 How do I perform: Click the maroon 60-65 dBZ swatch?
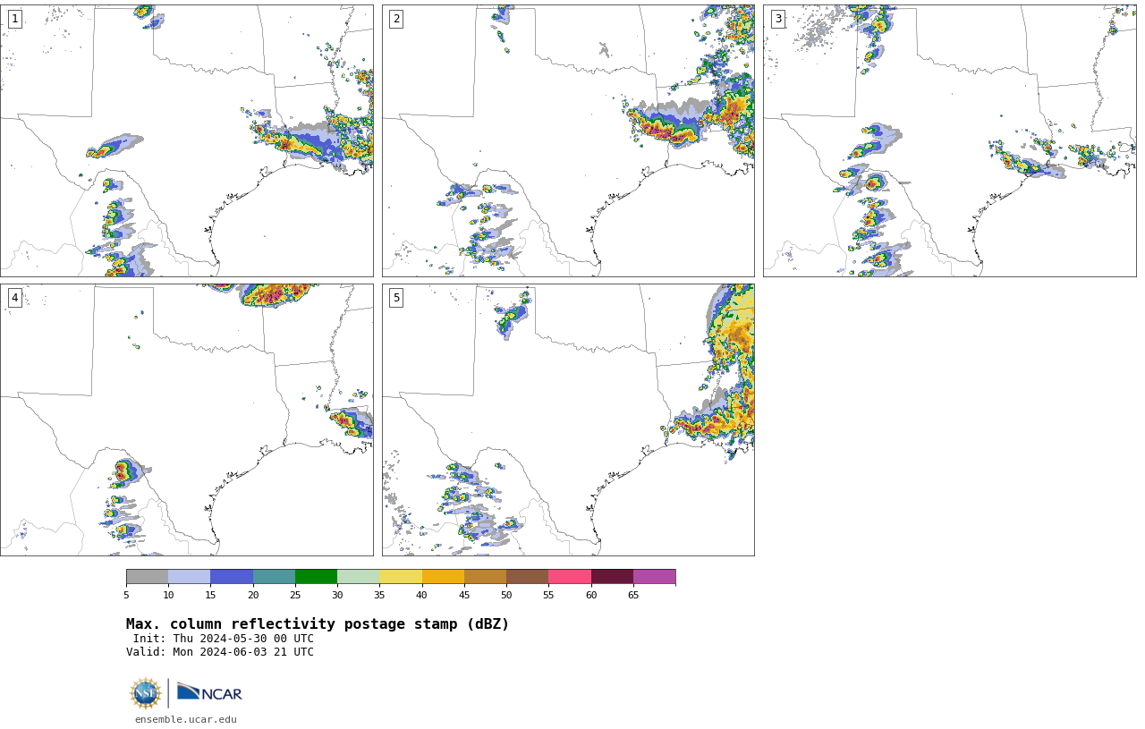tap(612, 577)
